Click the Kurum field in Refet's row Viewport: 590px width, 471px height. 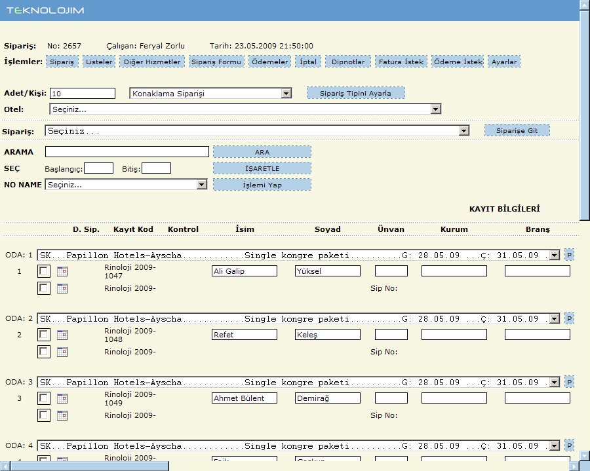pos(454,335)
